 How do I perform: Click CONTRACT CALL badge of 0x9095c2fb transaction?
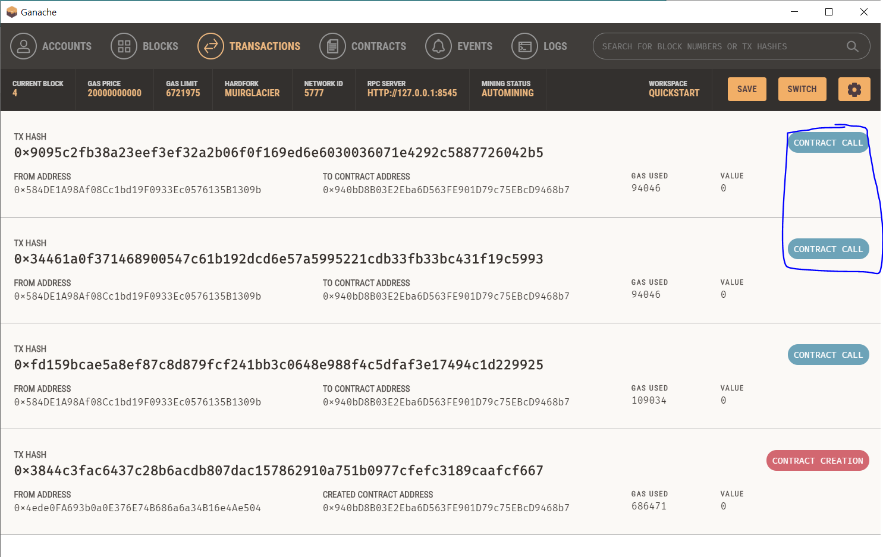tap(828, 143)
